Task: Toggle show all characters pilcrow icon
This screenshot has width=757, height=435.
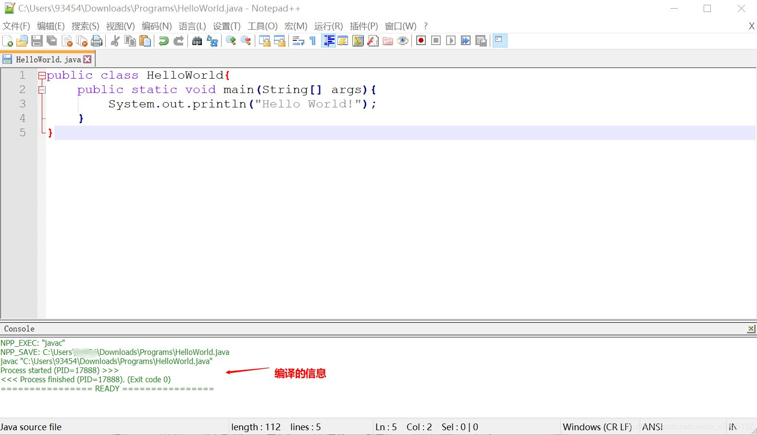Action: 313,41
